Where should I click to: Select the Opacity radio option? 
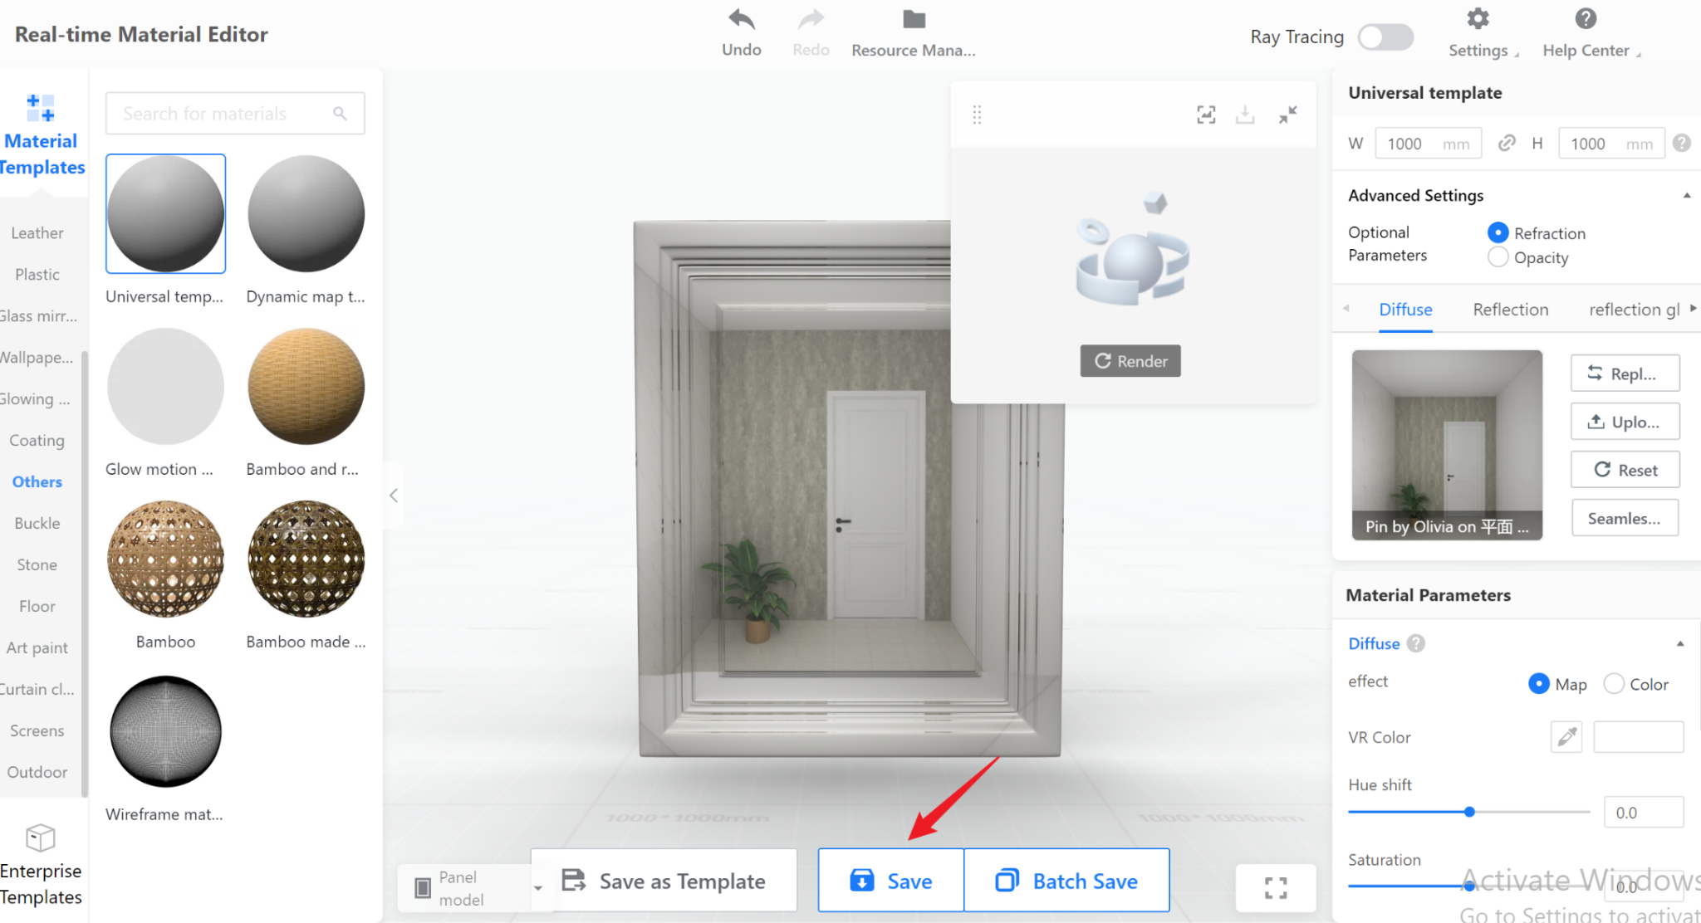pos(1498,257)
